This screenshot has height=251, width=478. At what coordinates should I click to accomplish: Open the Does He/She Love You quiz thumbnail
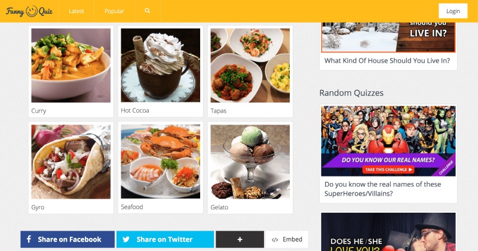pyautogui.click(x=388, y=232)
